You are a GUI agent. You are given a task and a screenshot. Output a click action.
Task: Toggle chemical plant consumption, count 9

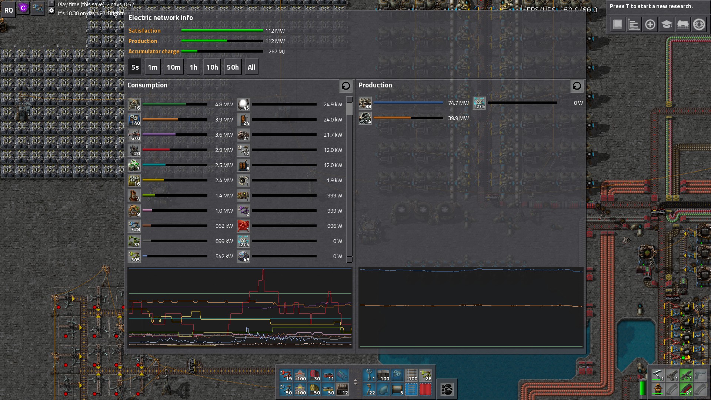click(134, 211)
